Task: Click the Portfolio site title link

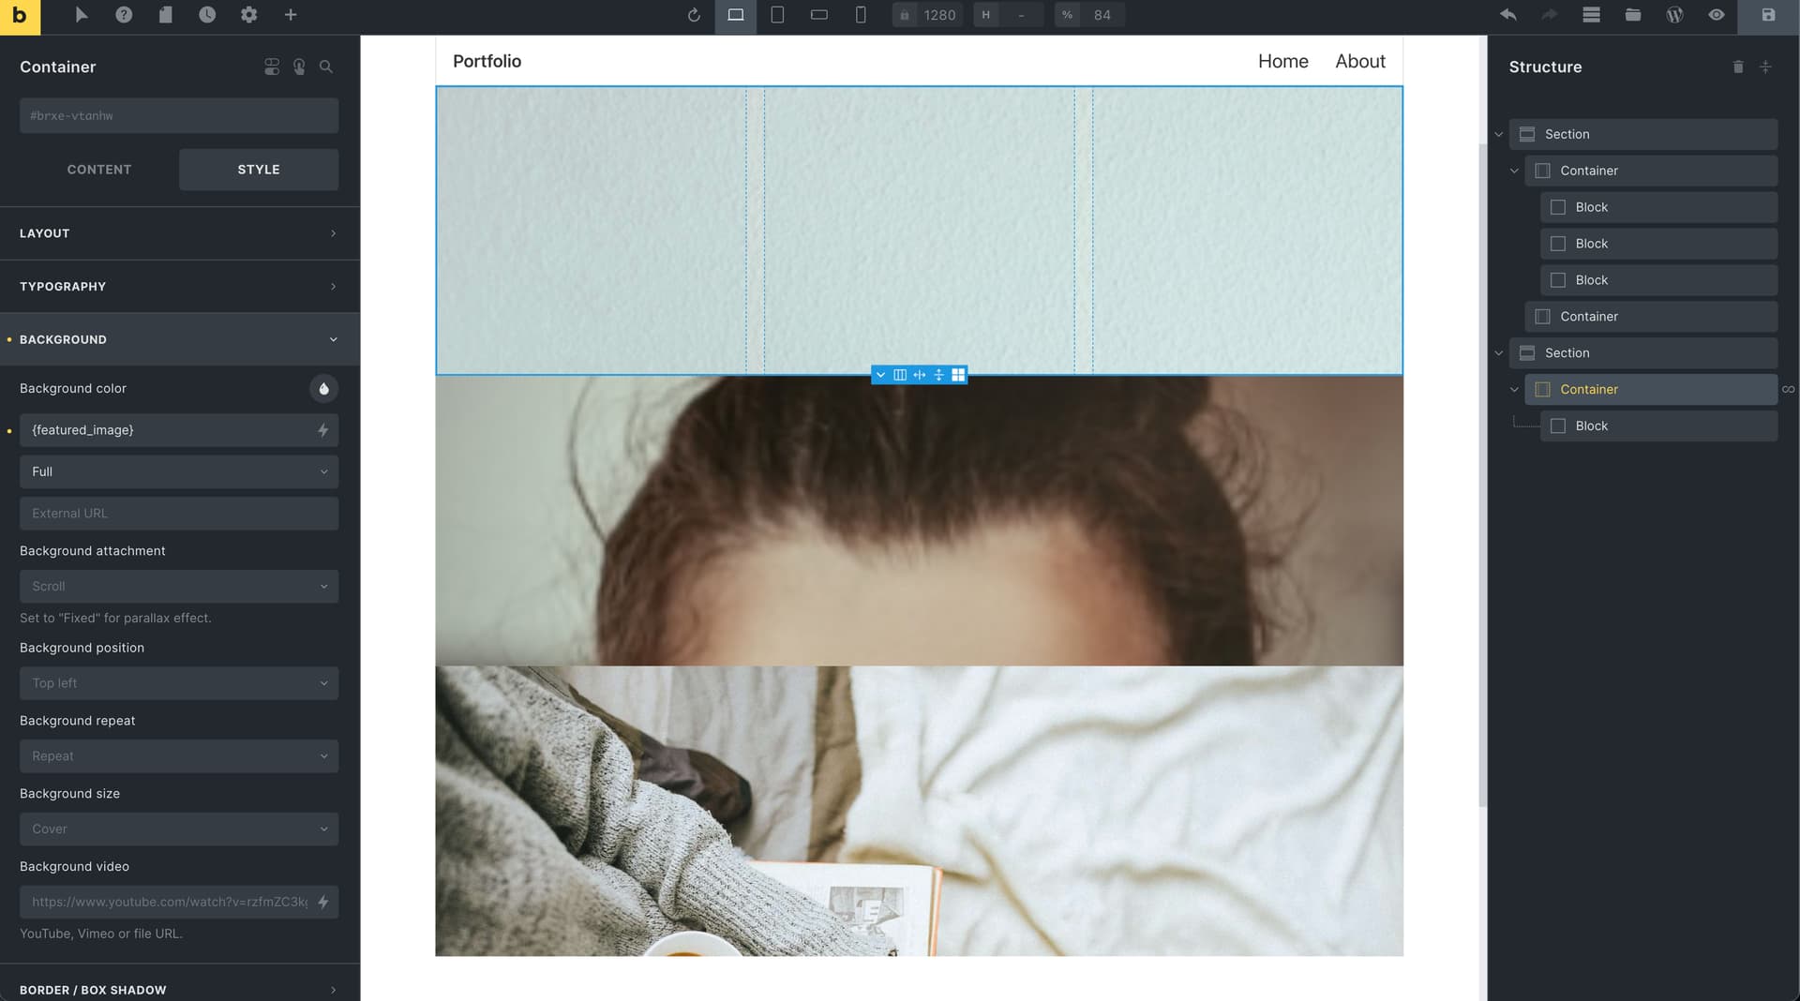Action: (487, 61)
